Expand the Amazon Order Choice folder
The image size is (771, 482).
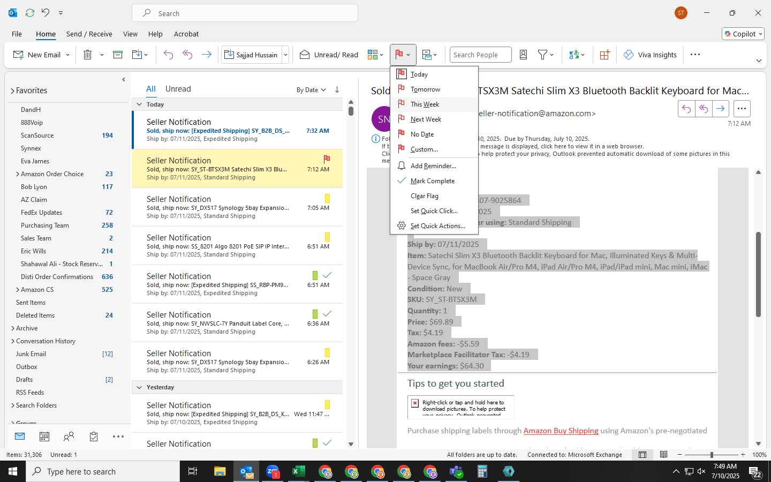coord(18,174)
